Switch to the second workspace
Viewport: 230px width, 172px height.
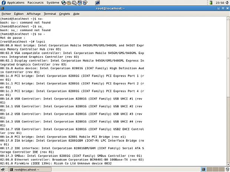pyautogui.click(x=210, y=169)
